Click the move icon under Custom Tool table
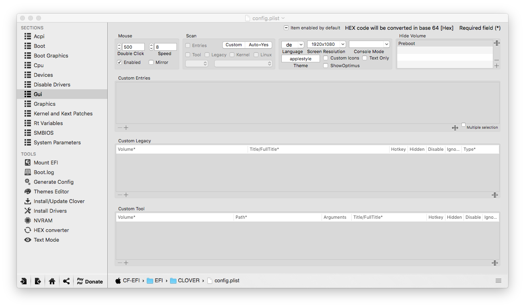Viewport: 525px width, 308px height. click(x=495, y=263)
